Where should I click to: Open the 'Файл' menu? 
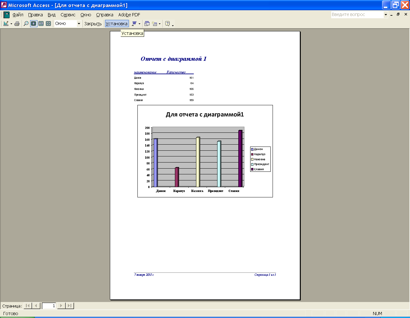[18, 15]
